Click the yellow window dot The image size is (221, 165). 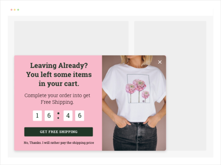click(x=15, y=10)
